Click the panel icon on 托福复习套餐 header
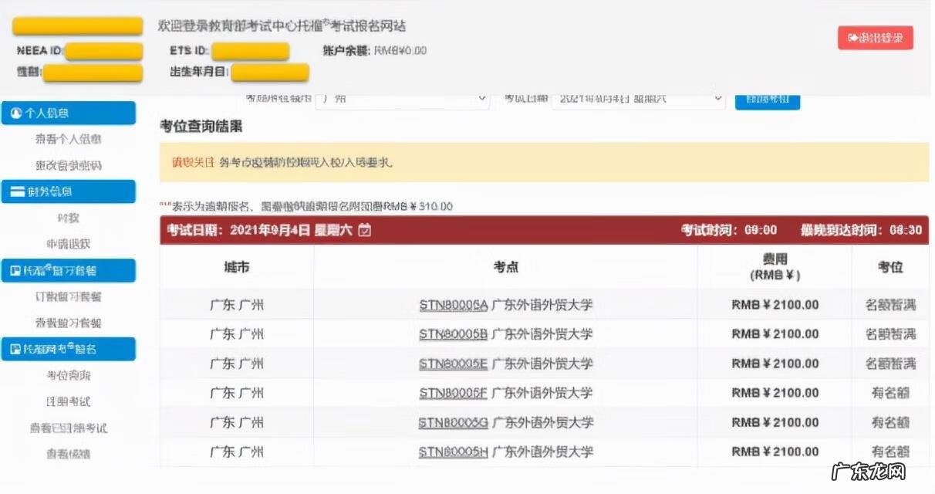 17,270
